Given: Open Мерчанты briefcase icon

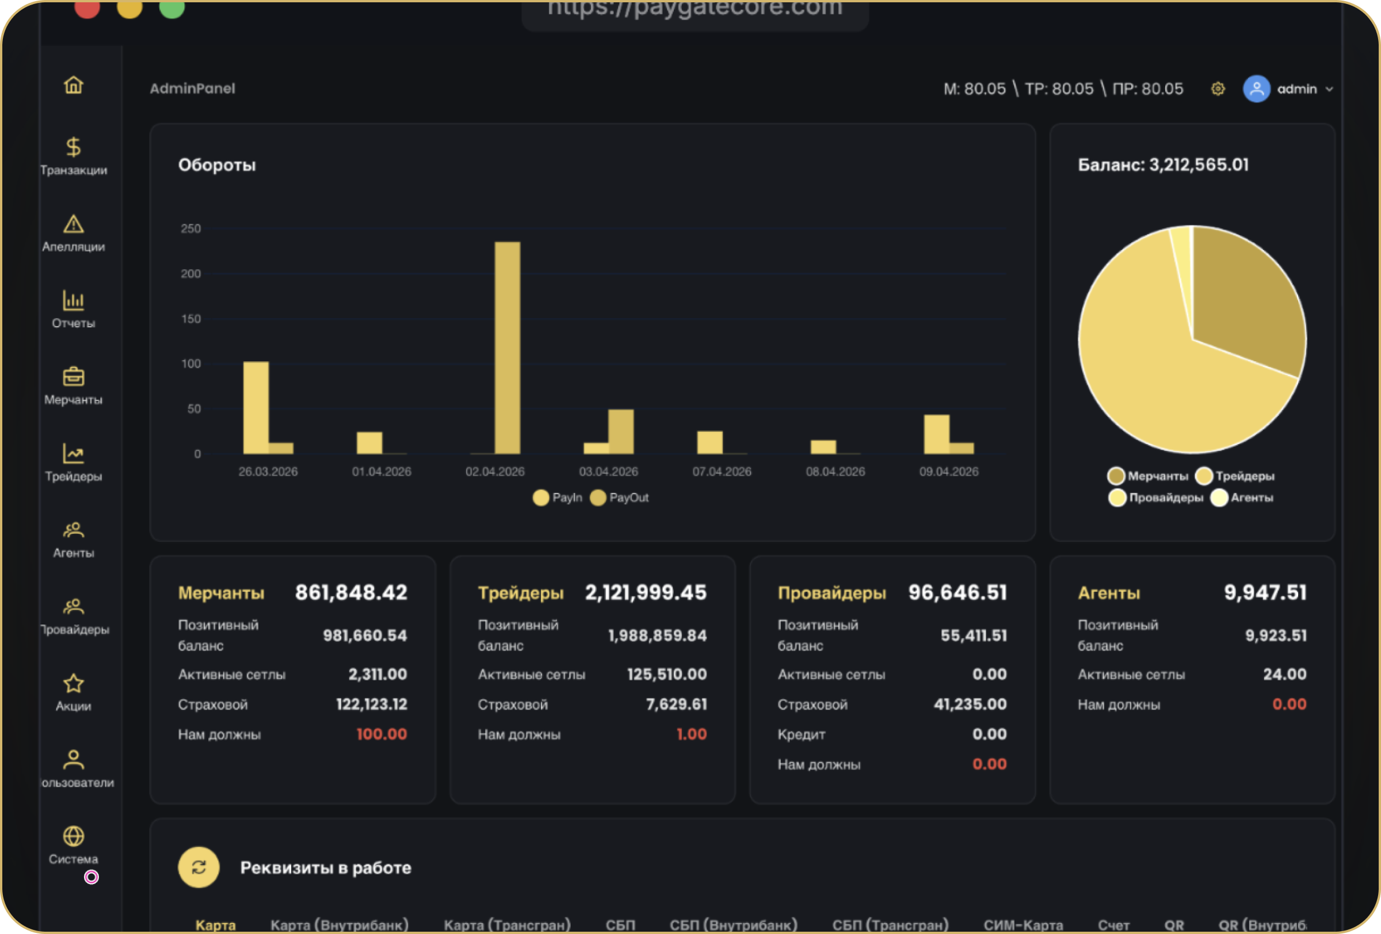Looking at the screenshot, I should pyautogui.click(x=73, y=377).
